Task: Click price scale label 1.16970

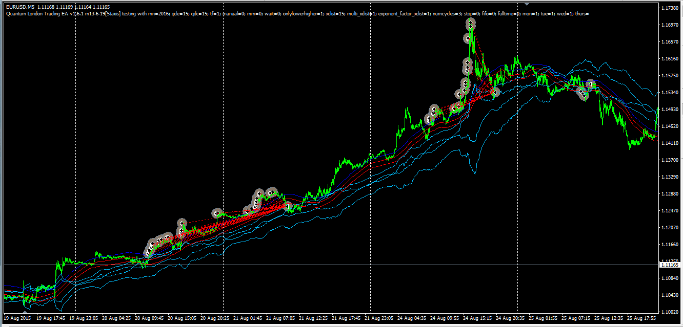Action: 670,26
